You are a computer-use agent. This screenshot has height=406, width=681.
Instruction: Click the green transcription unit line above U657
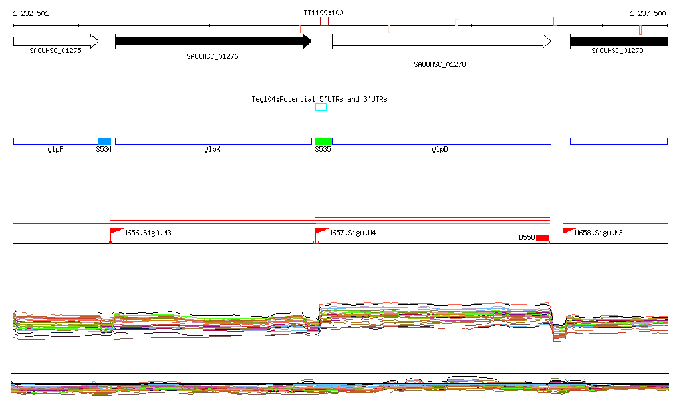(432, 223)
